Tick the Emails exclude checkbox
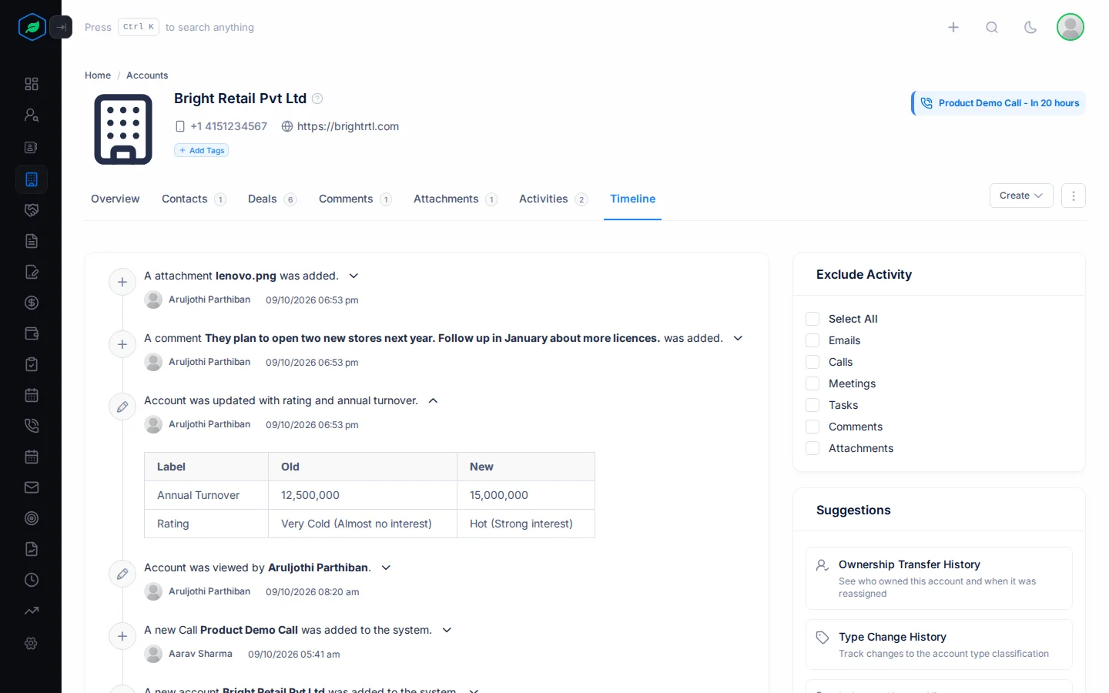The width and height of the screenshot is (1109, 693). [x=812, y=340]
